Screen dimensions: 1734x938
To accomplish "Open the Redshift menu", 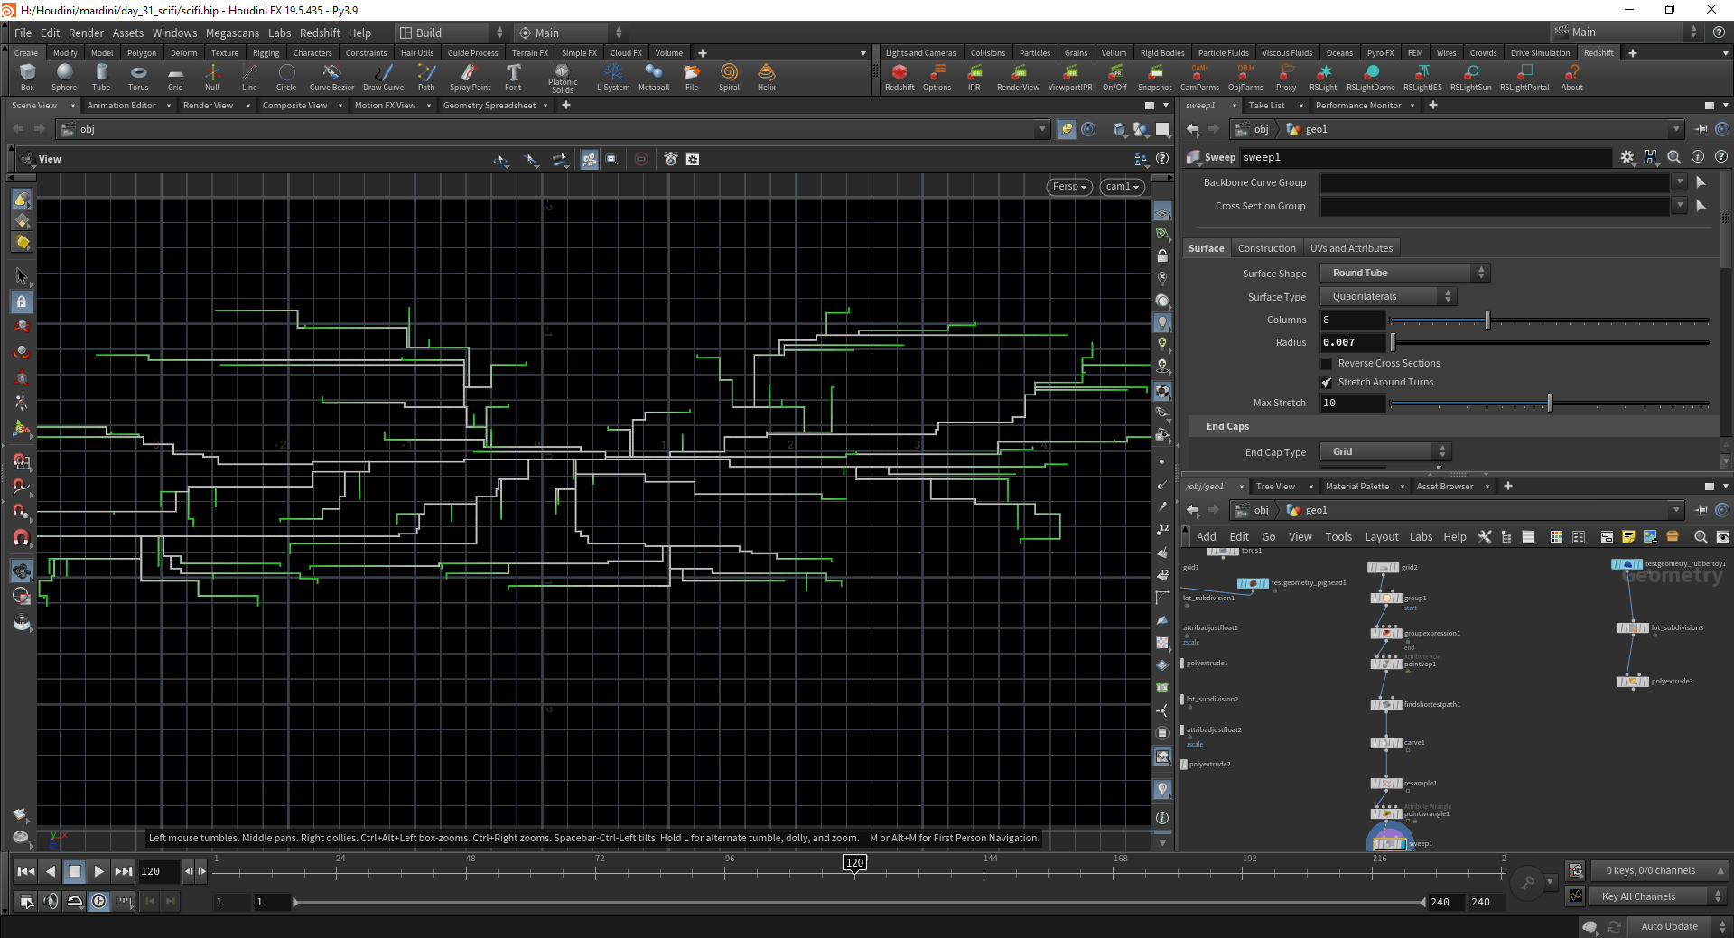I will [320, 33].
